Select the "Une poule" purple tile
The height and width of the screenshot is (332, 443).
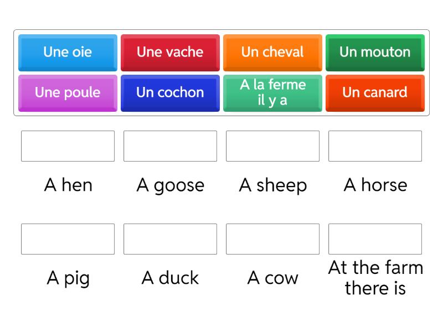(68, 93)
